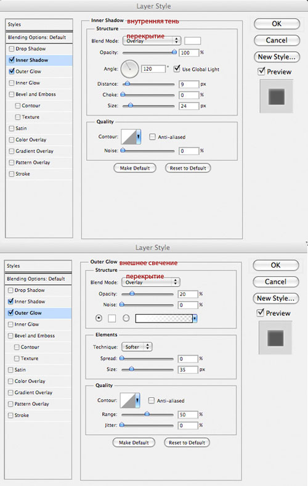Enable Texture in bottom dialog list

(17, 358)
